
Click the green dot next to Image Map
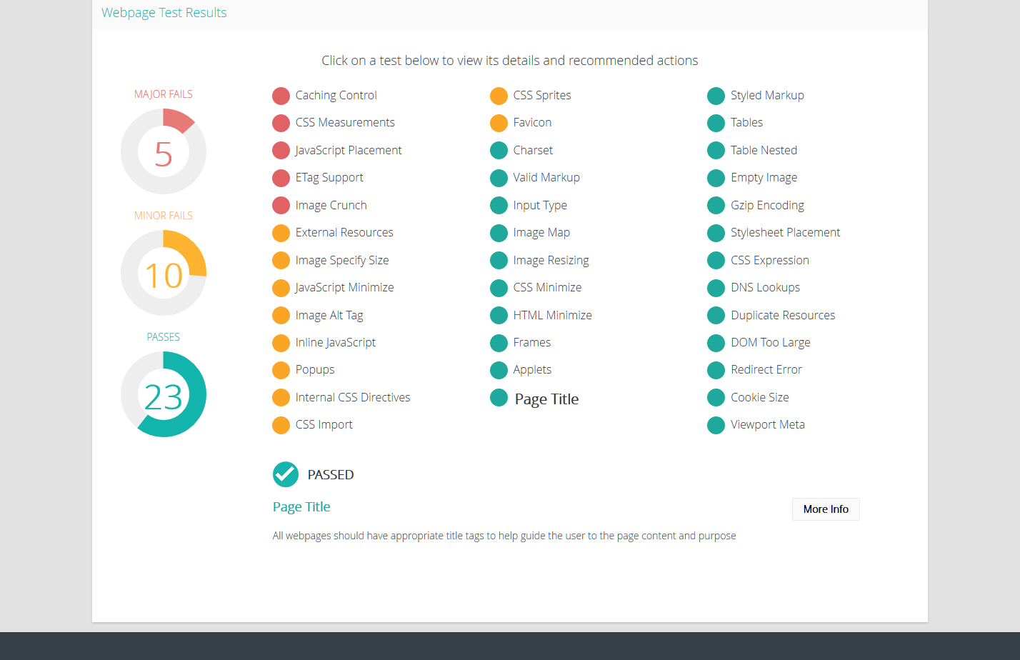[x=499, y=233]
